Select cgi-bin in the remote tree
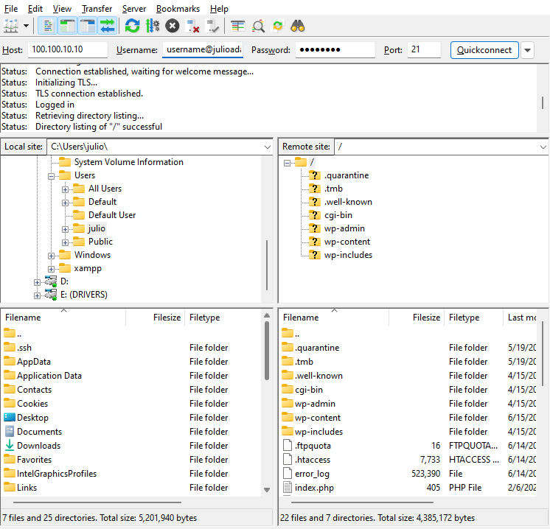 [338, 215]
